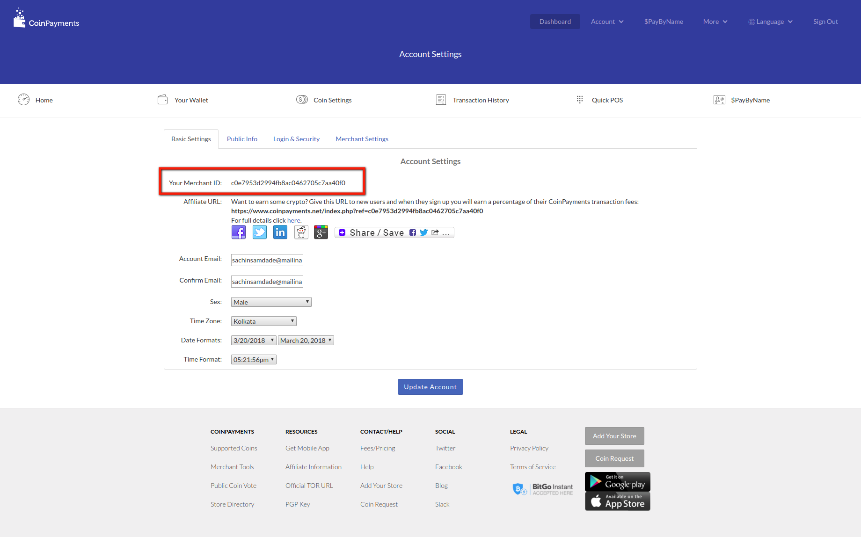Open the short date format dropdown 3/20/2018

254,341
